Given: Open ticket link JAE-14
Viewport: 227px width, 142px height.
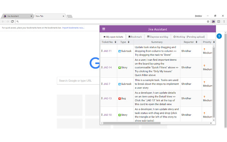Looking at the screenshot, I should point(107,67).
